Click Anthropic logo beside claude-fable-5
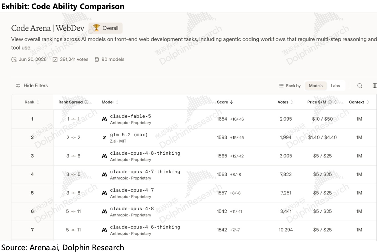The width and height of the screenshot is (379, 252). tap(104, 119)
